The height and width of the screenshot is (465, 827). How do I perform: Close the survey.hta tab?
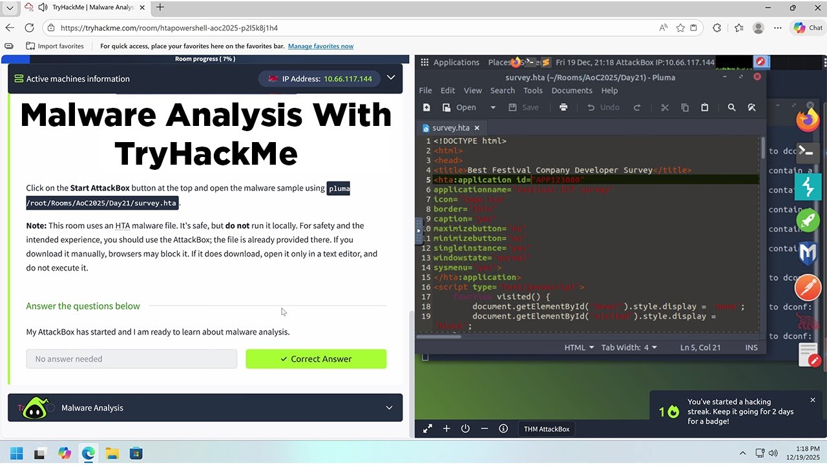(477, 128)
